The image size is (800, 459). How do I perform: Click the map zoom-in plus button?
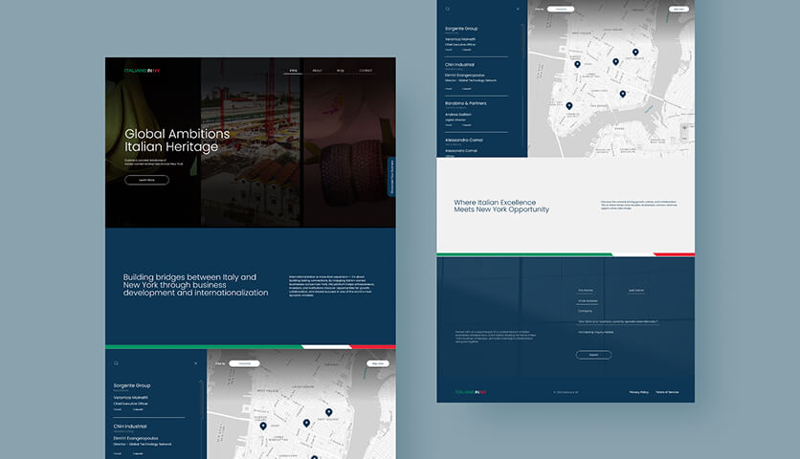pos(683,127)
